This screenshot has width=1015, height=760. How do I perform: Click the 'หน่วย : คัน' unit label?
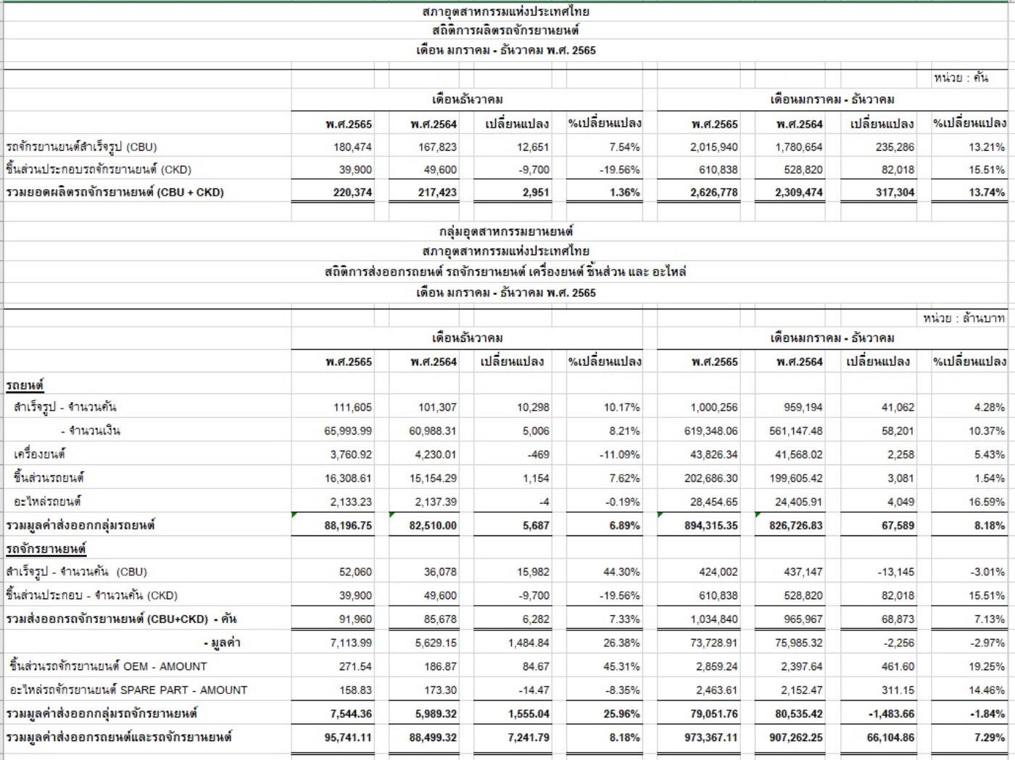point(961,78)
